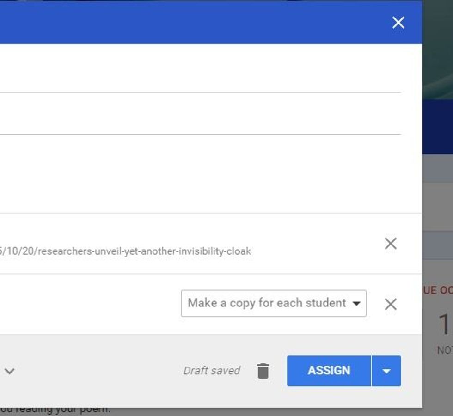This screenshot has height=416, width=453.
Task: Click the large '1' count behind the dialog
Action: click(444, 324)
